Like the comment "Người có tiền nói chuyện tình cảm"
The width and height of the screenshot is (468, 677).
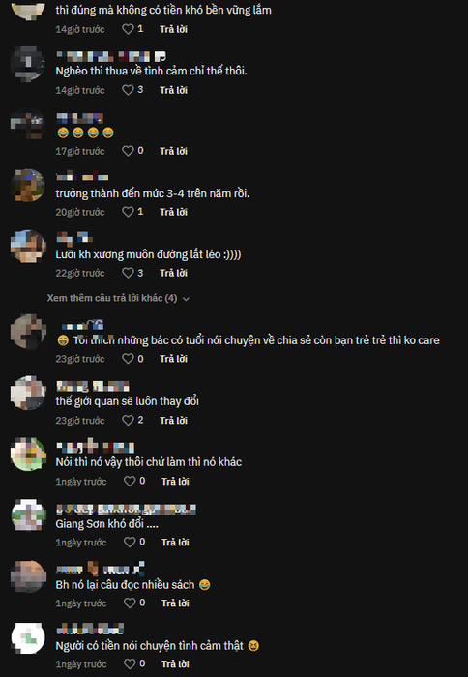point(130,663)
